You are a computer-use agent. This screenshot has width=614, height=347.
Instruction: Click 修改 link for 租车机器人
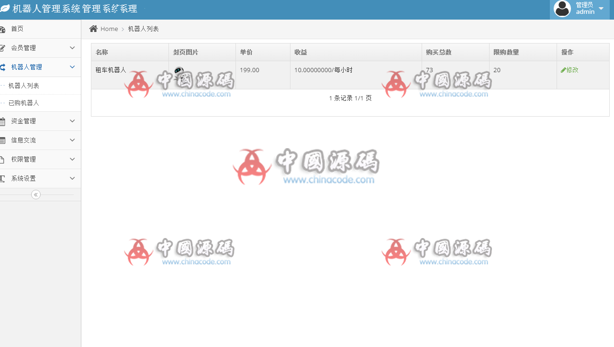[569, 70]
